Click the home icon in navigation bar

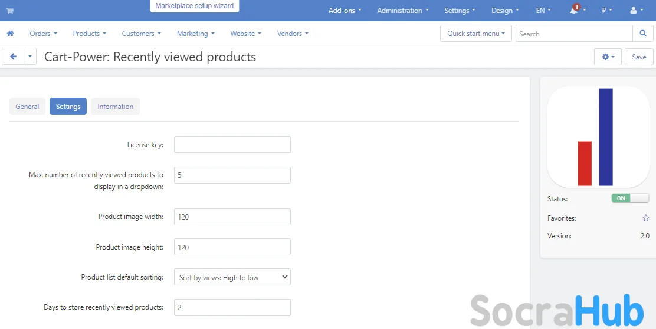10,34
